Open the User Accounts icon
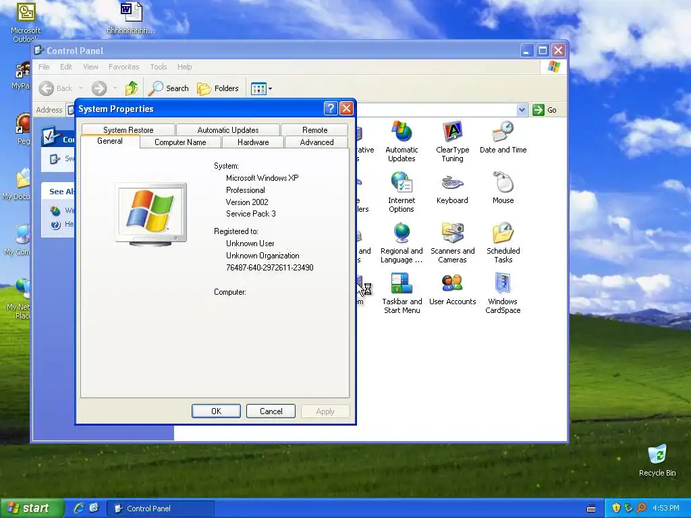Screen dimensions: 691x518 click(x=452, y=289)
